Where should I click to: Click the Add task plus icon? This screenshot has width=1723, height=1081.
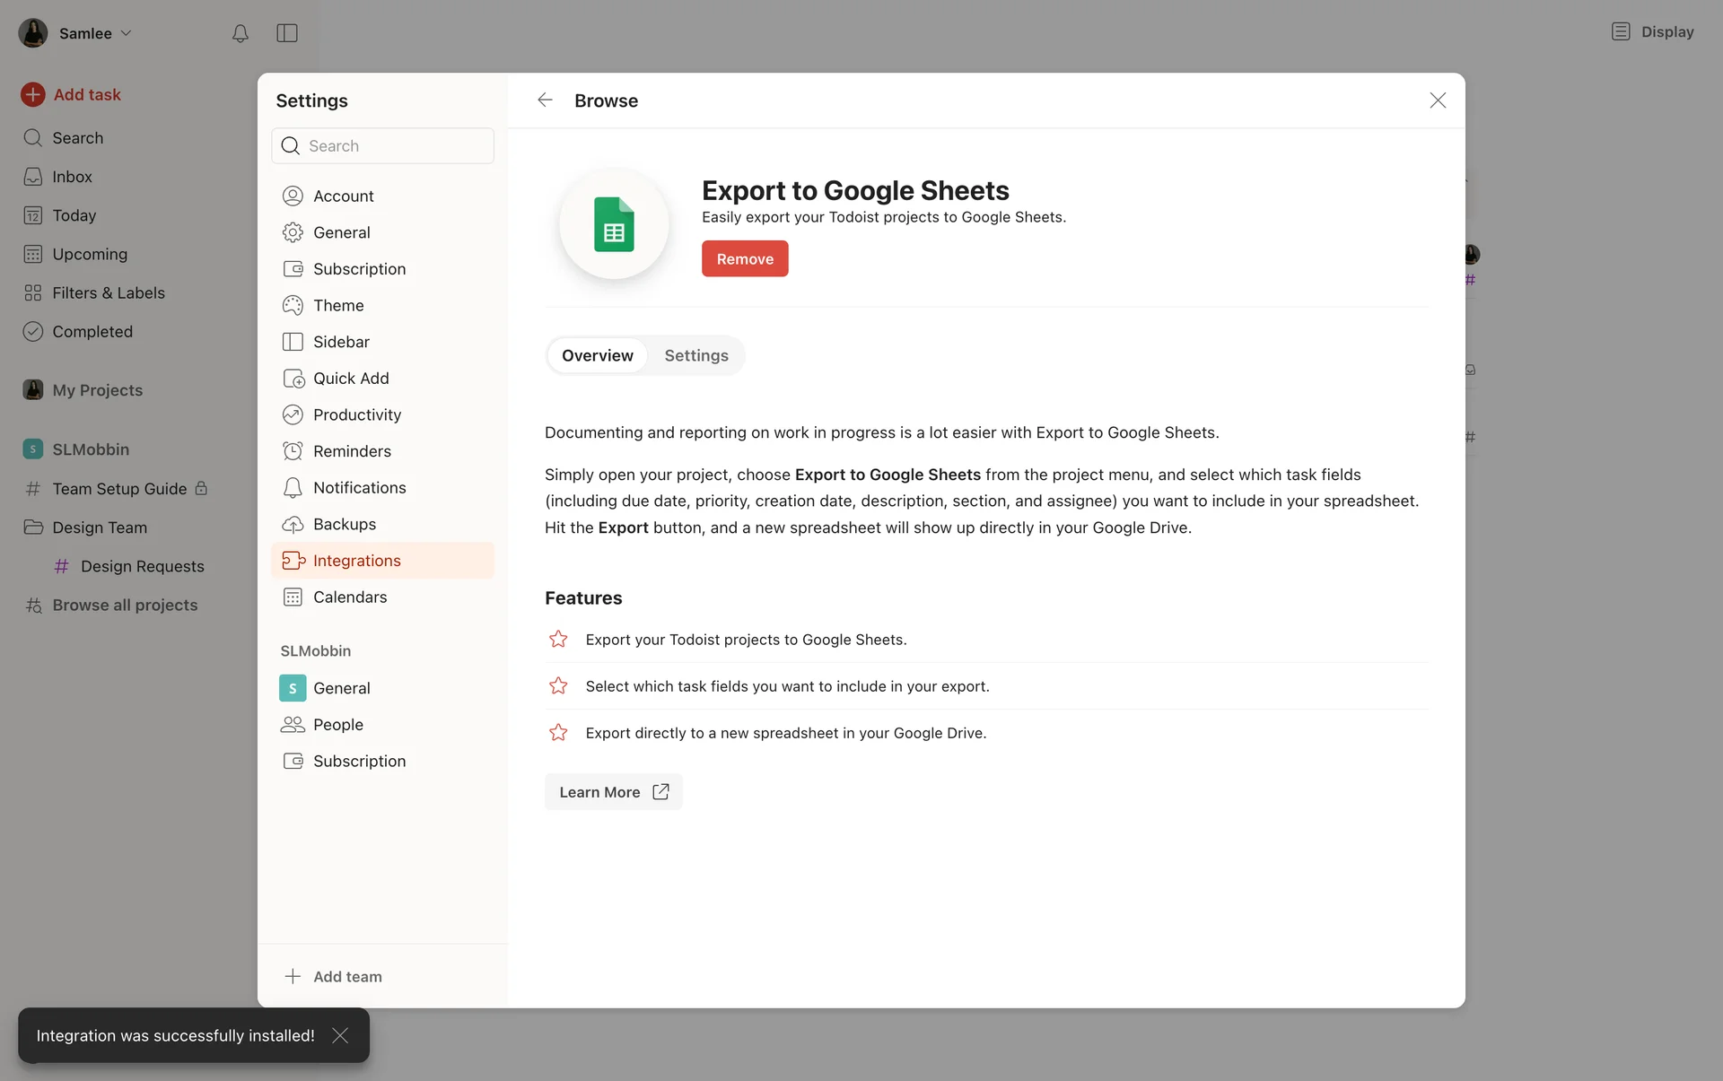point(33,94)
